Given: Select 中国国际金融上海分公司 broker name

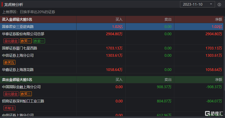Looking at the screenshot, I should tap(21, 87).
